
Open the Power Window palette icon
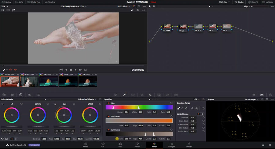(x=133, y=95)
